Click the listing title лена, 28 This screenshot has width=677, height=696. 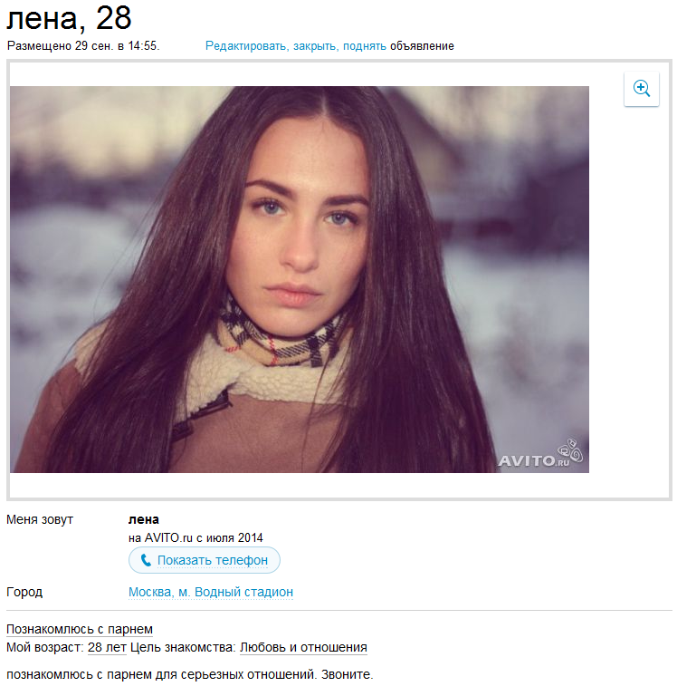click(x=69, y=18)
